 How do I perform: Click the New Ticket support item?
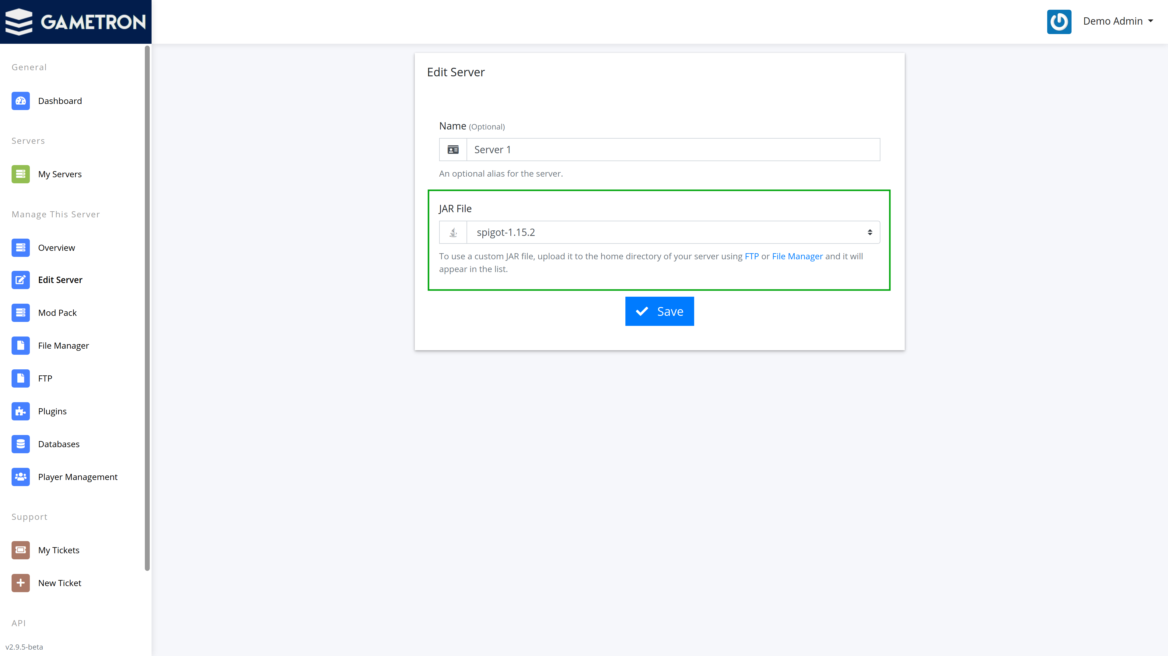[x=59, y=583]
